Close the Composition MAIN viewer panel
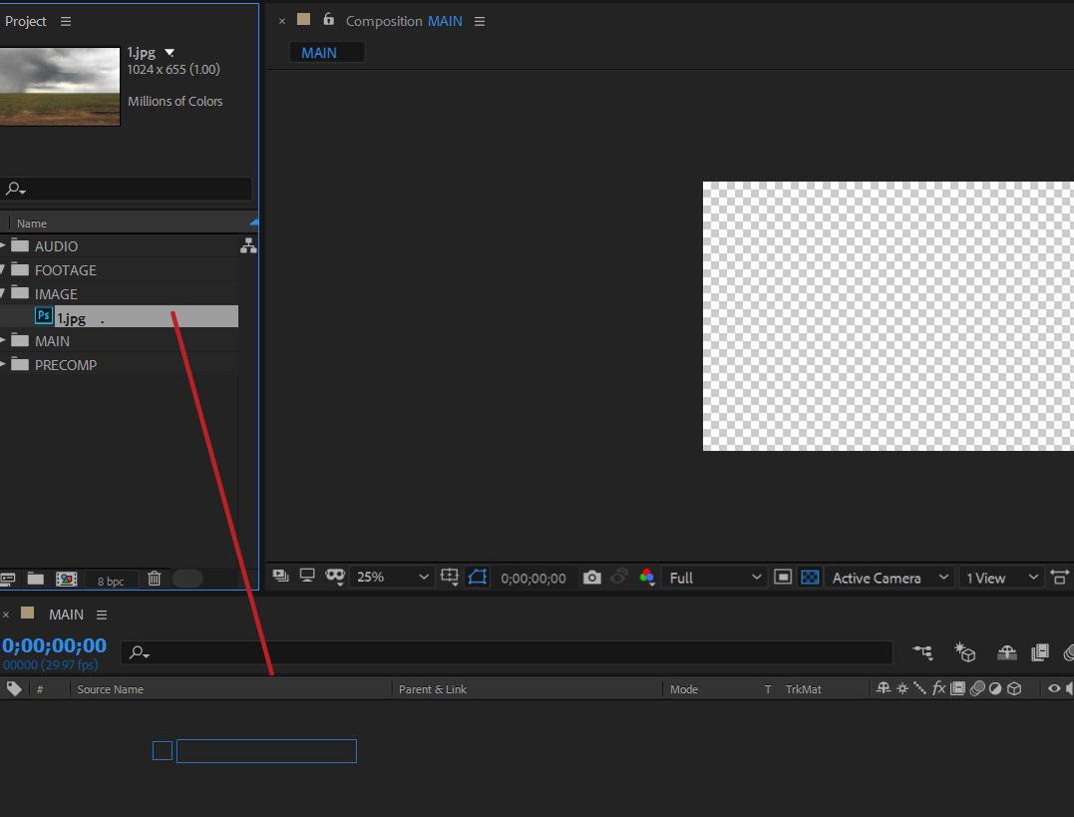Image resolution: width=1074 pixels, height=817 pixels. tap(281, 21)
